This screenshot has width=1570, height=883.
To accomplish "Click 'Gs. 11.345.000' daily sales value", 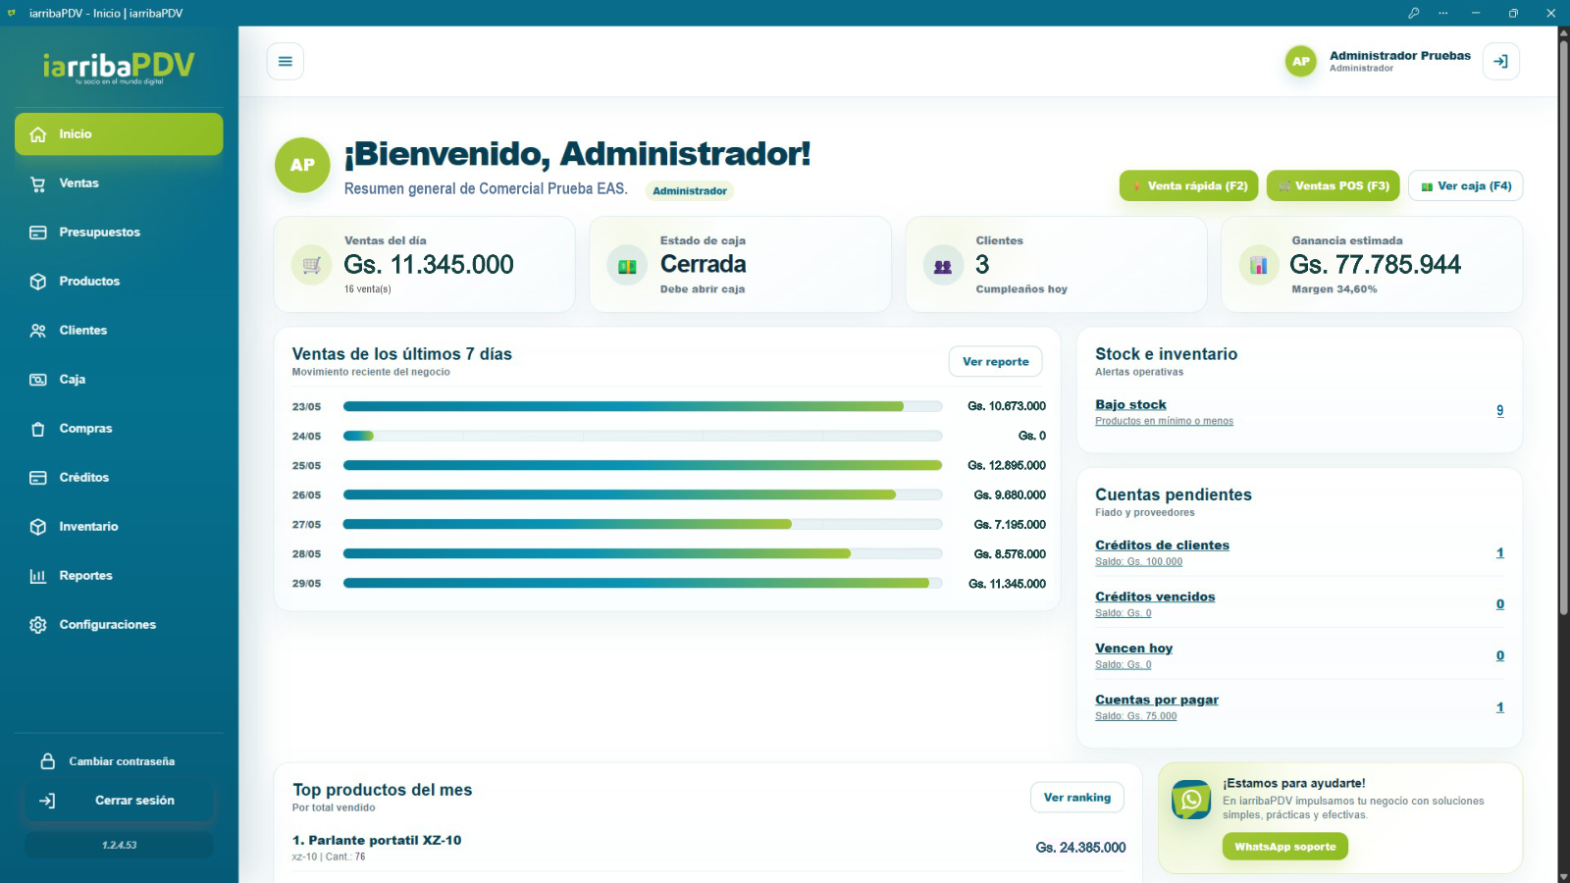I will pos(429,265).
